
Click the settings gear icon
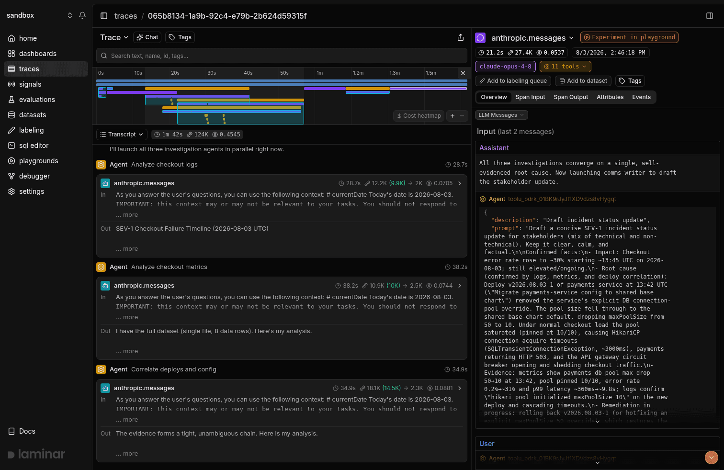[x=11, y=191]
